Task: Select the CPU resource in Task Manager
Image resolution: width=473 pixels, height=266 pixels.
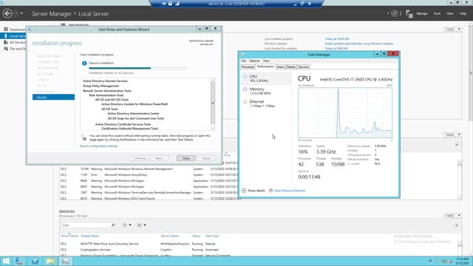Action: coord(266,78)
